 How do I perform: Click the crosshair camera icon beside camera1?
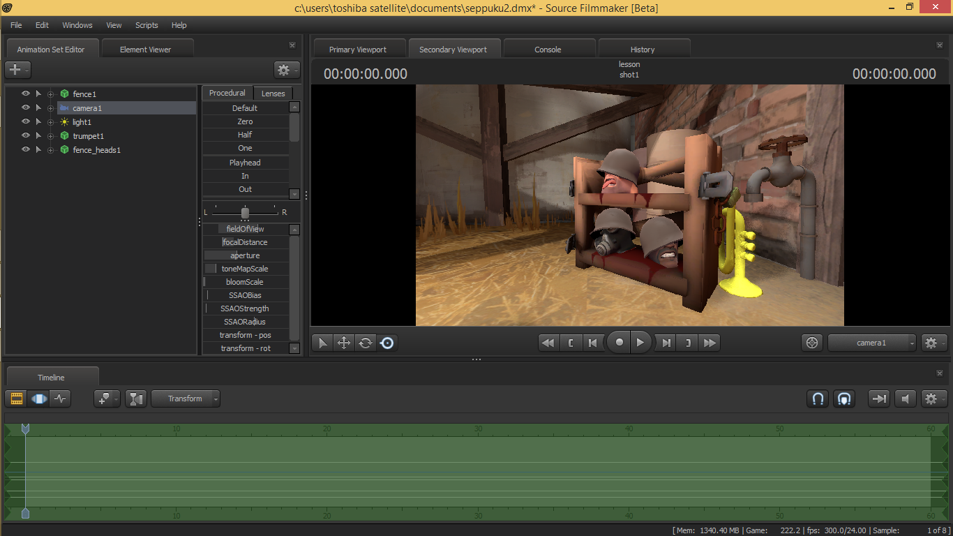[812, 343]
